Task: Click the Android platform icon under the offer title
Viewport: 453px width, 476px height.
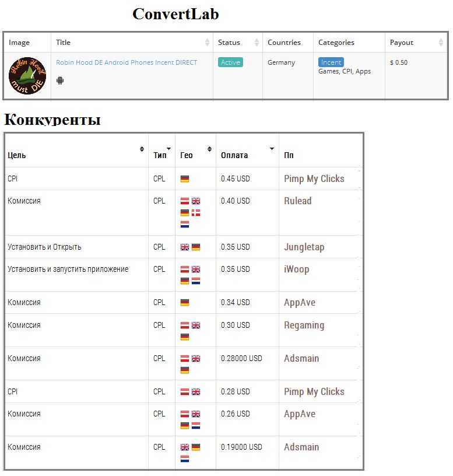Action: click(x=60, y=80)
